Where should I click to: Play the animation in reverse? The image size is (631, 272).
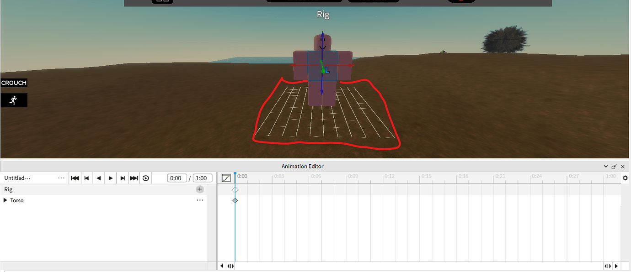[x=98, y=178]
